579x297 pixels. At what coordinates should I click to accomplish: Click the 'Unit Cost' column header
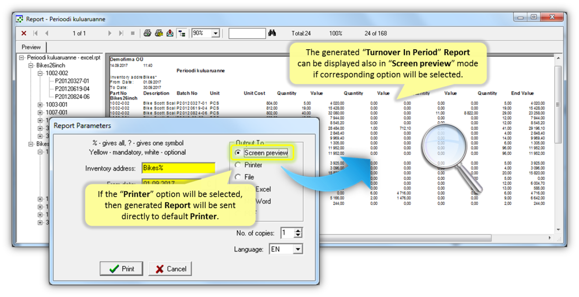(x=255, y=93)
